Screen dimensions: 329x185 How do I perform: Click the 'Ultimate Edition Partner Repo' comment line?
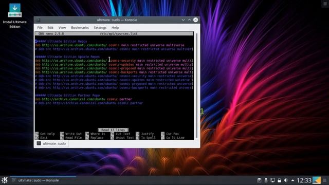pos(67,95)
